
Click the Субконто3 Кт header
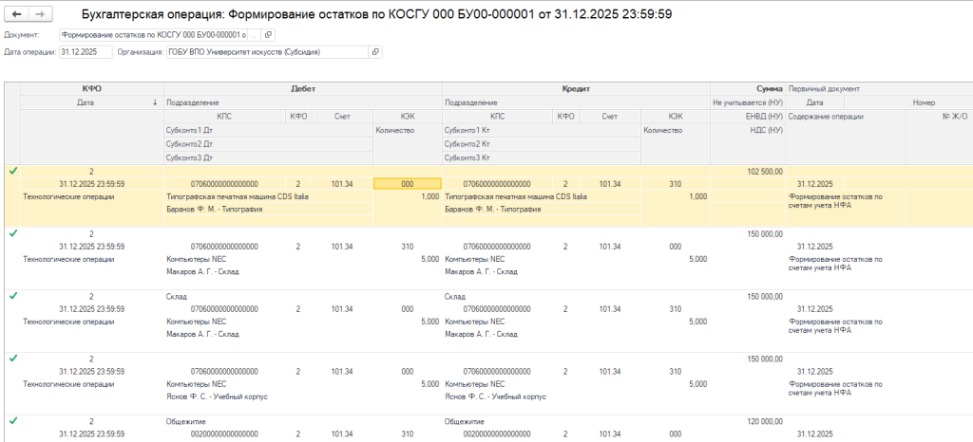(x=541, y=157)
